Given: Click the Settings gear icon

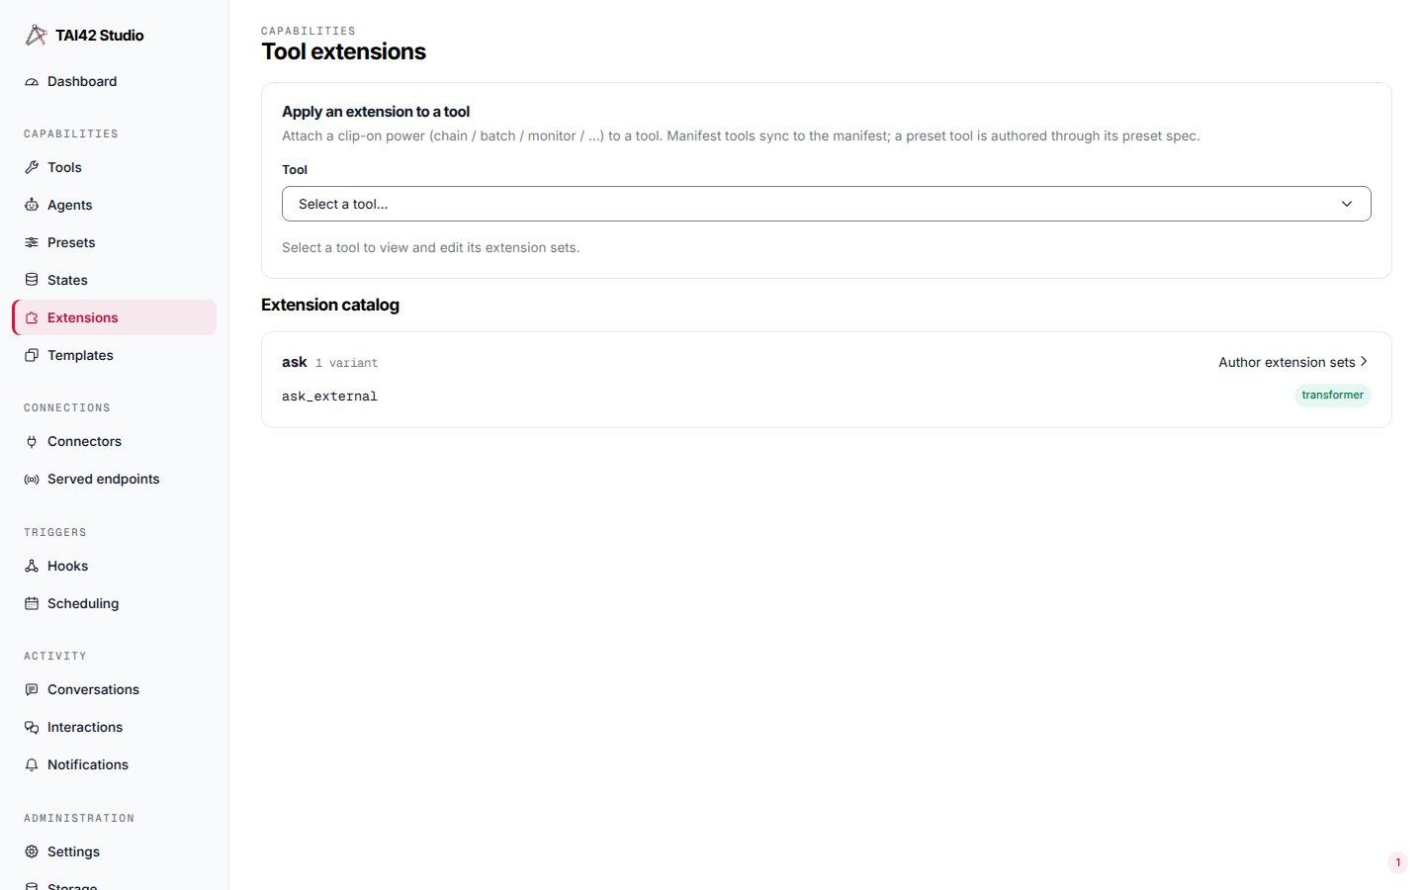Looking at the screenshot, I should [32, 852].
